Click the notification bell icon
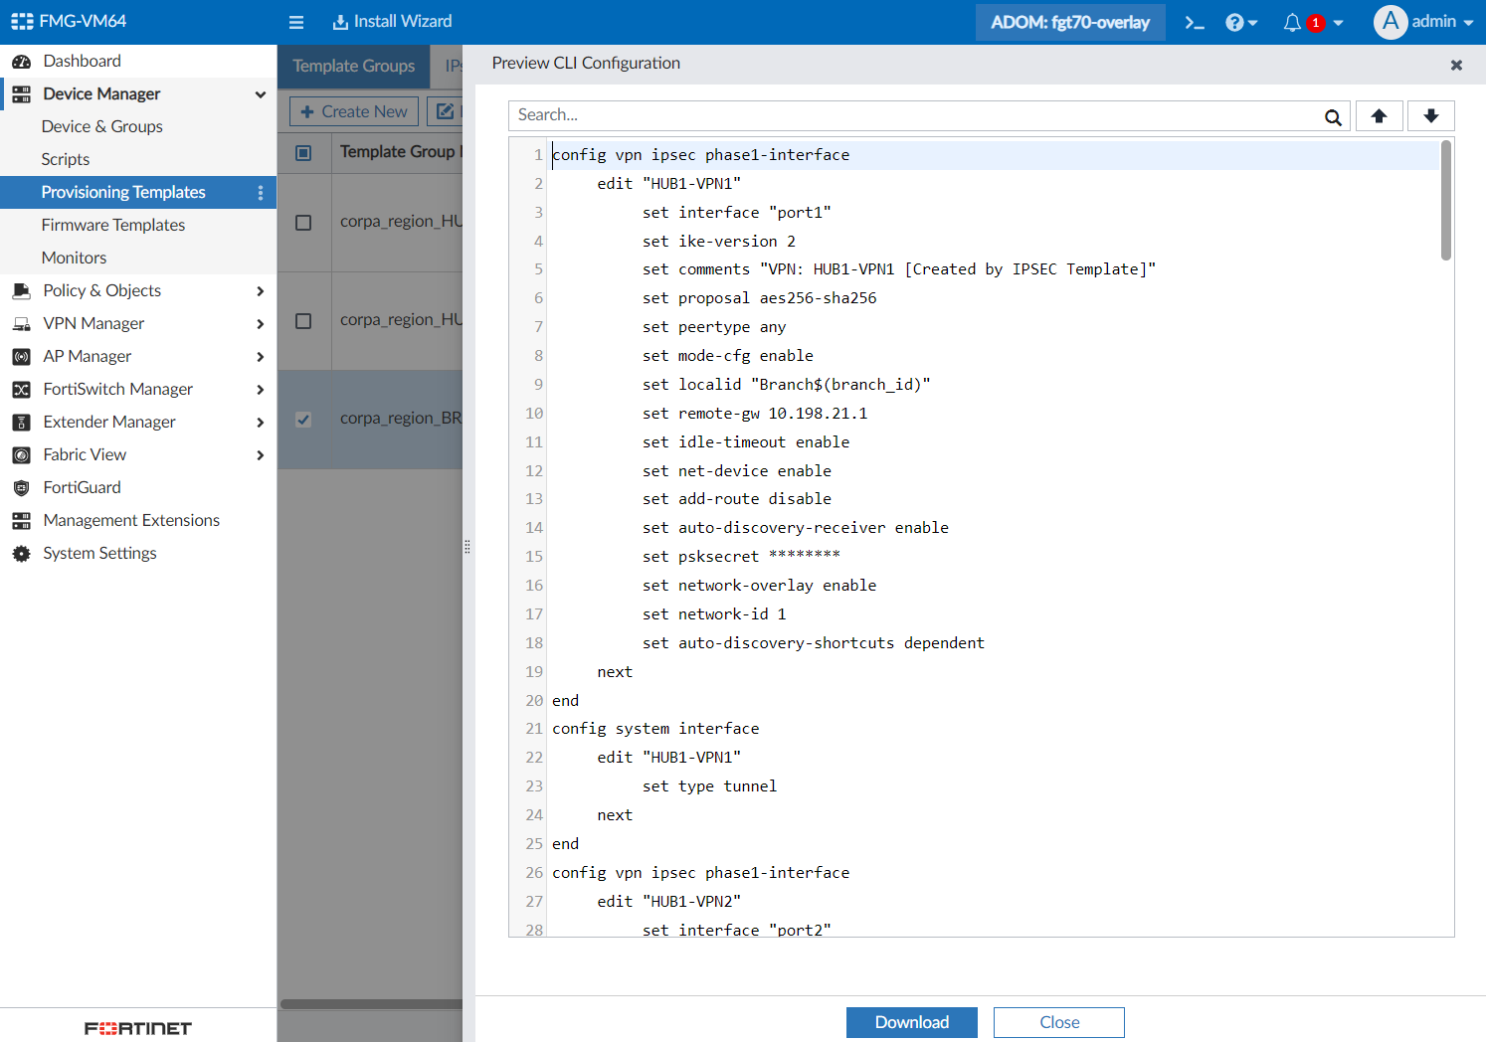This screenshot has height=1042, width=1486. click(1292, 22)
